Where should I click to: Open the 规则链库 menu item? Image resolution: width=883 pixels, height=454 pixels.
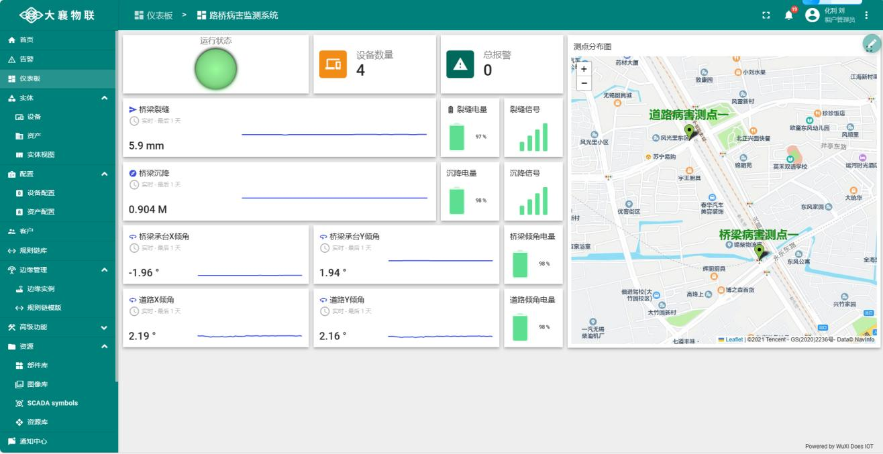click(58, 251)
